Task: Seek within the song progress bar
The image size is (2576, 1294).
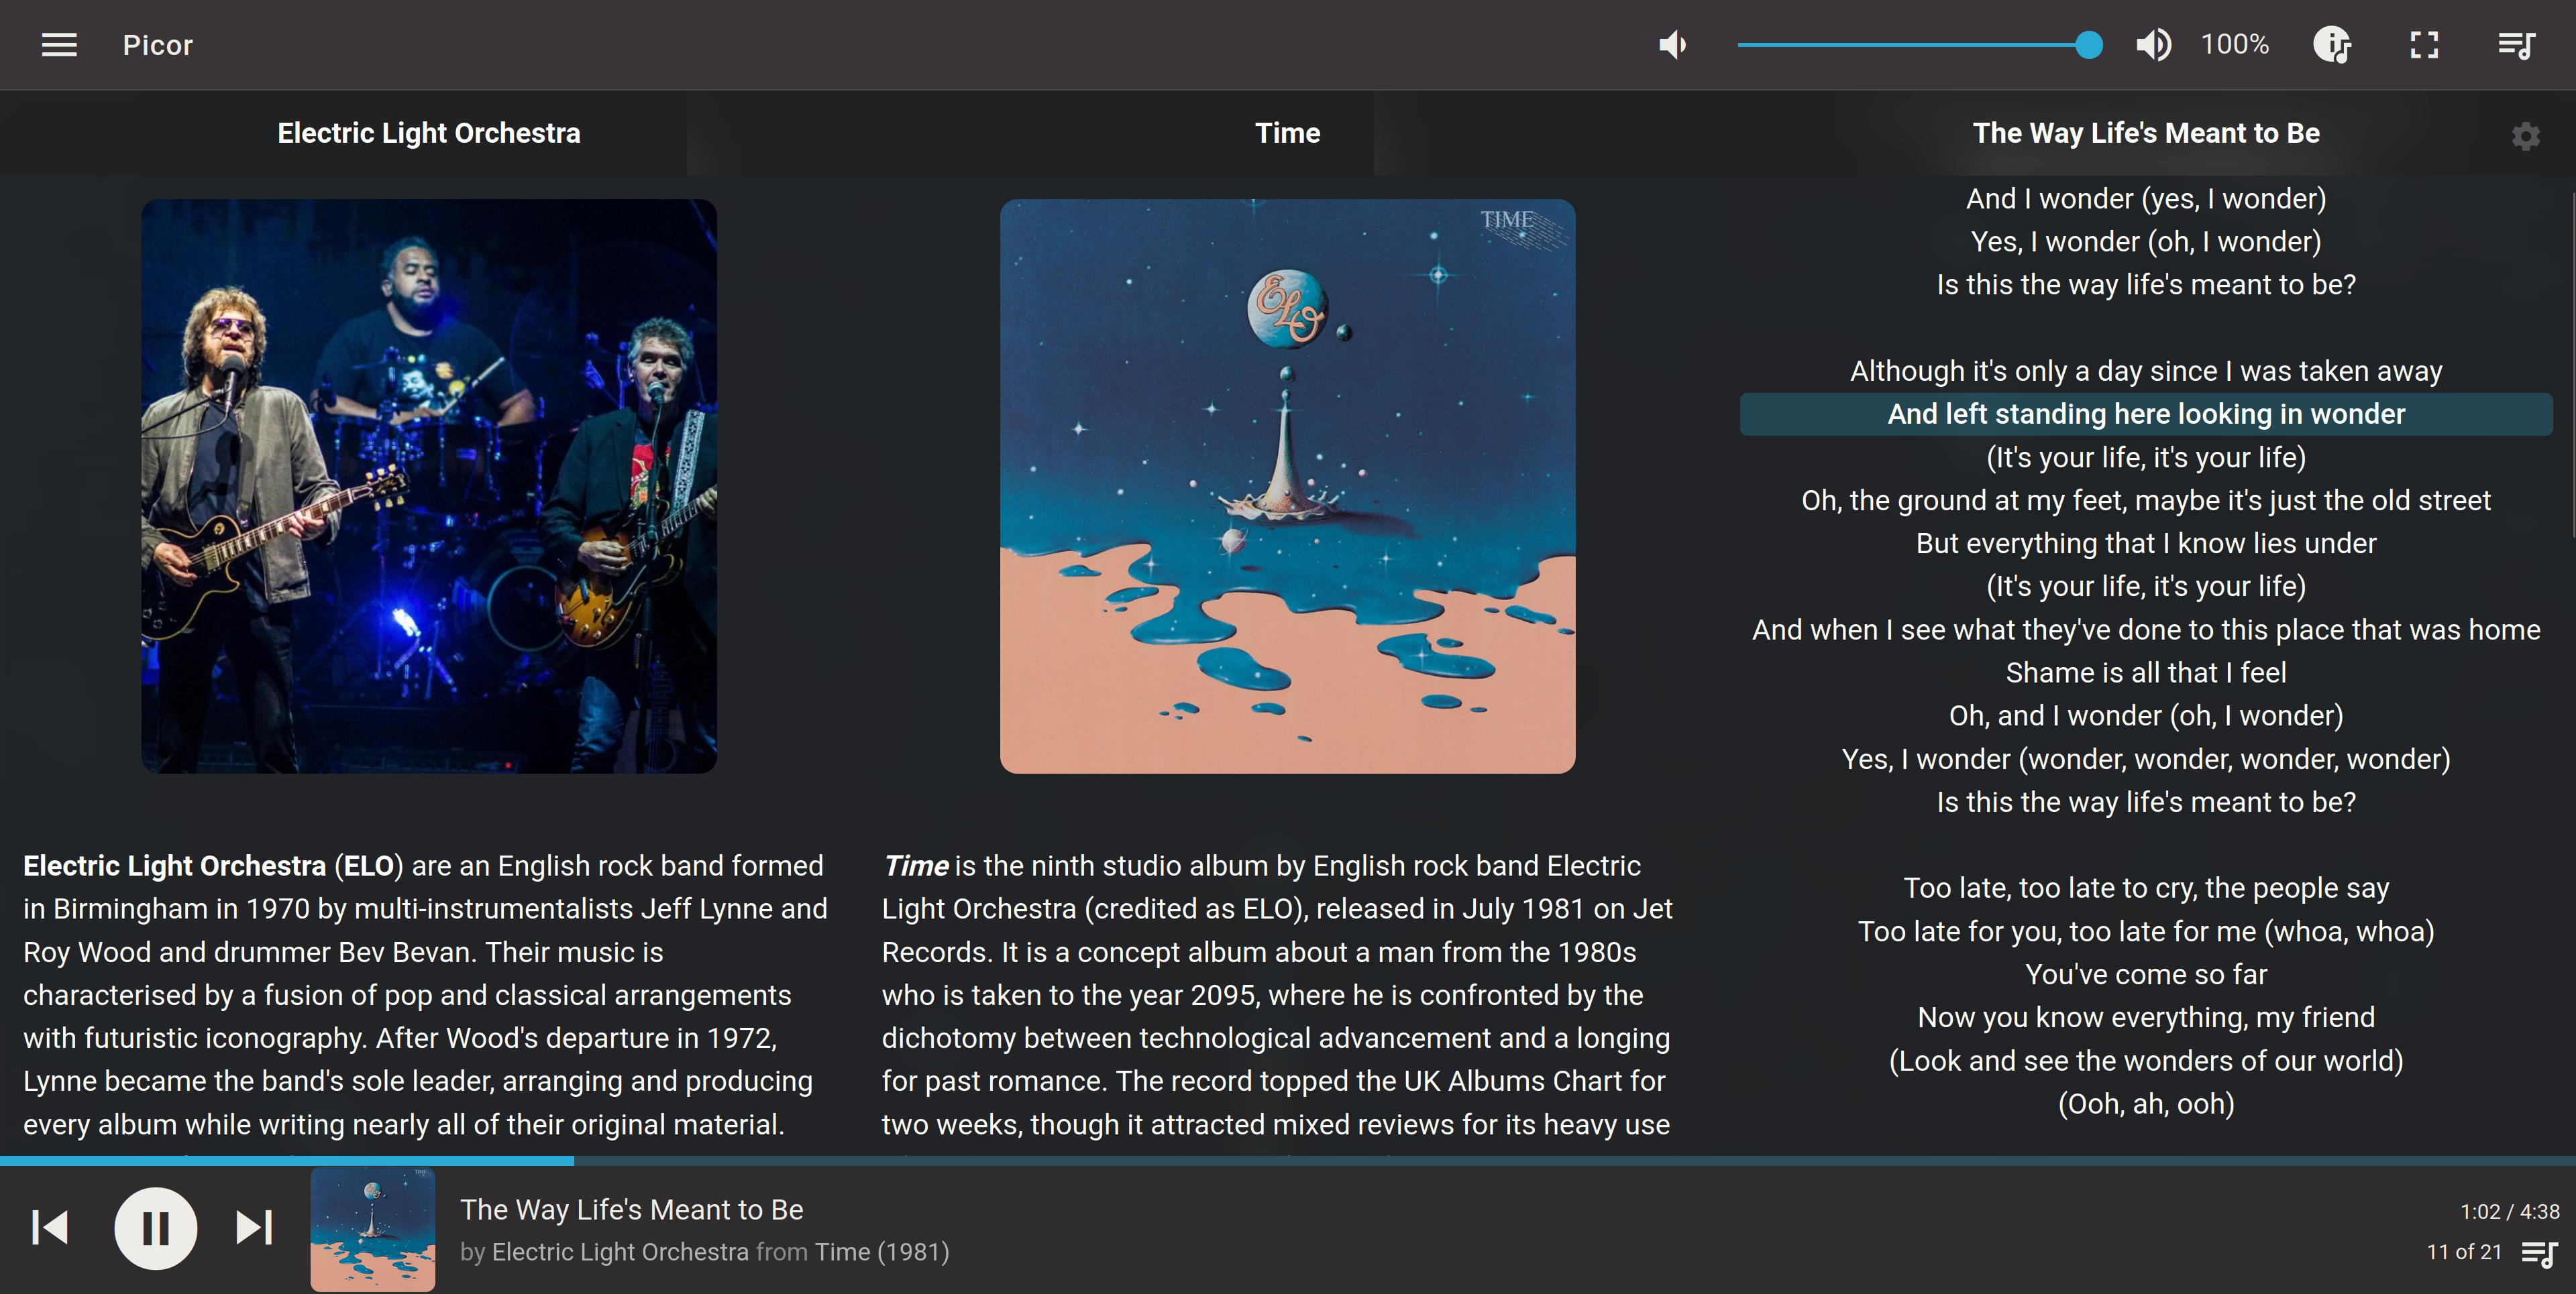Action: click(1288, 1161)
